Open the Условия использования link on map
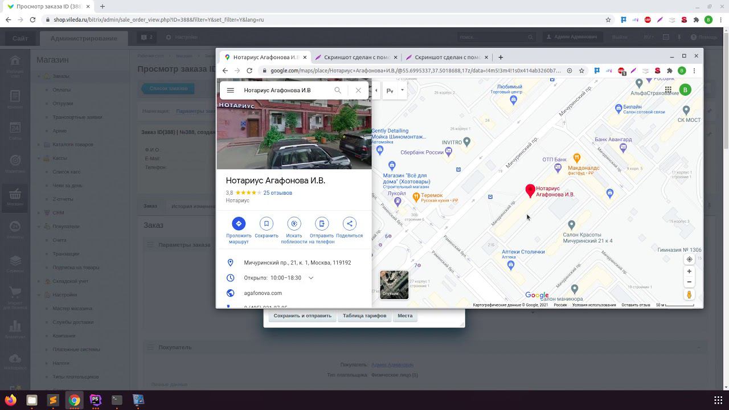The width and height of the screenshot is (729, 410). [594, 305]
